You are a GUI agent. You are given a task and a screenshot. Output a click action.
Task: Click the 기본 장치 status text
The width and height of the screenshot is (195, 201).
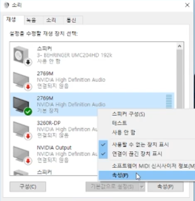47,110
